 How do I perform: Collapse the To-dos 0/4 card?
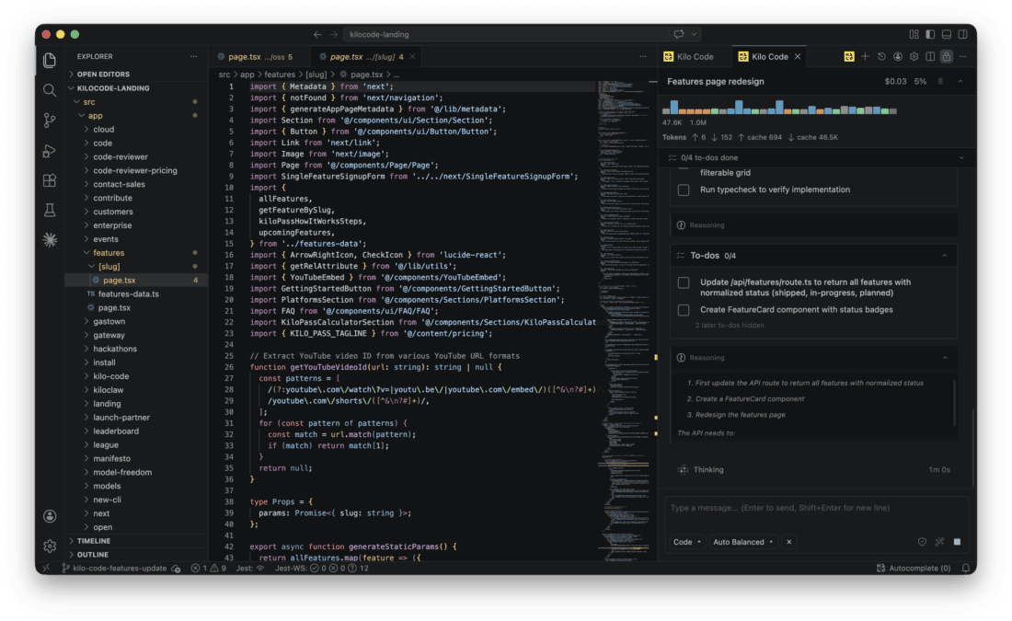[x=944, y=256]
